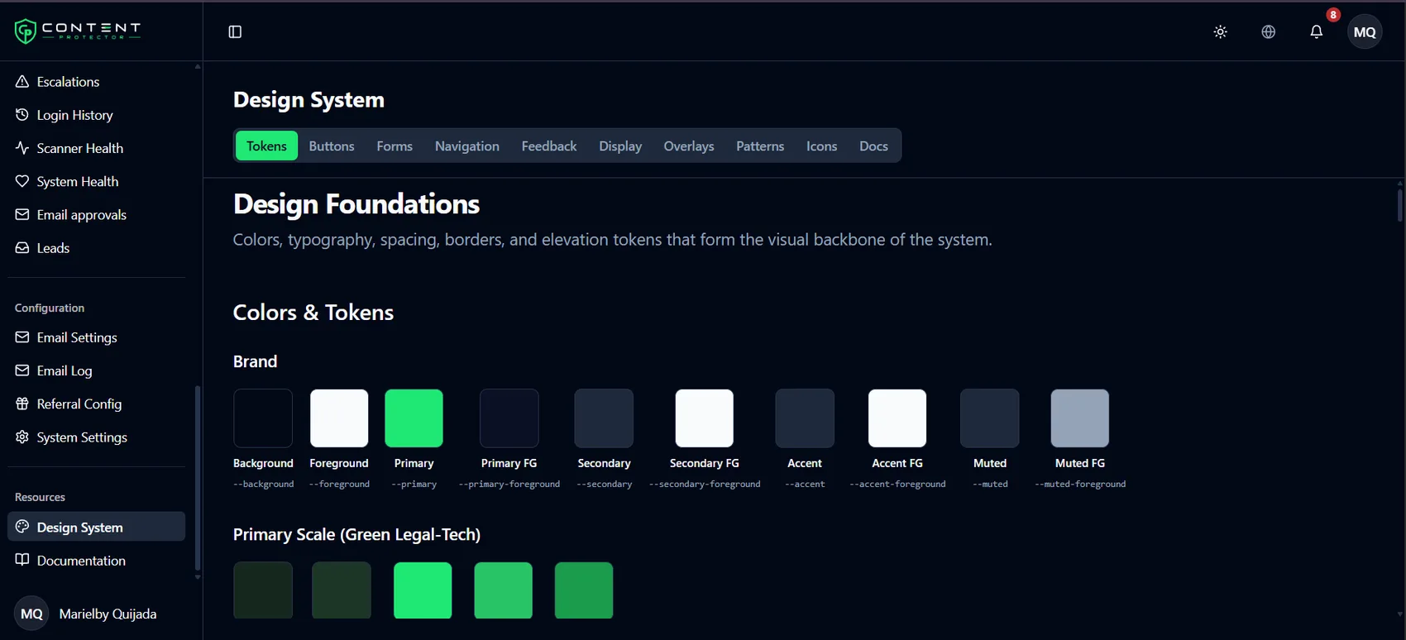Image resolution: width=1406 pixels, height=640 pixels.
Task: Click the Referral Config gift icon
Action: [x=22, y=404]
